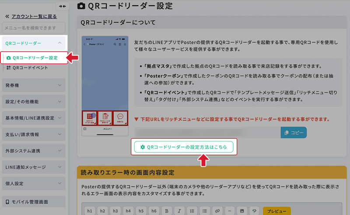Click the コピー button next to URL

[x=294, y=133]
